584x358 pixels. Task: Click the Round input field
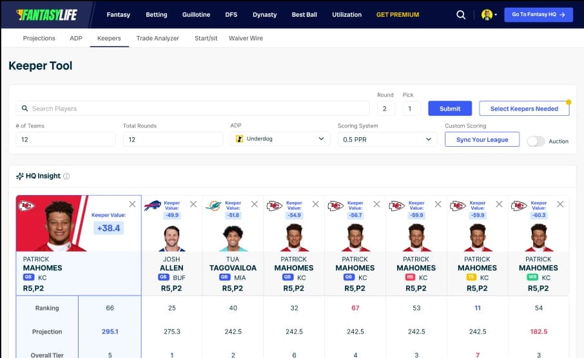[x=386, y=108]
